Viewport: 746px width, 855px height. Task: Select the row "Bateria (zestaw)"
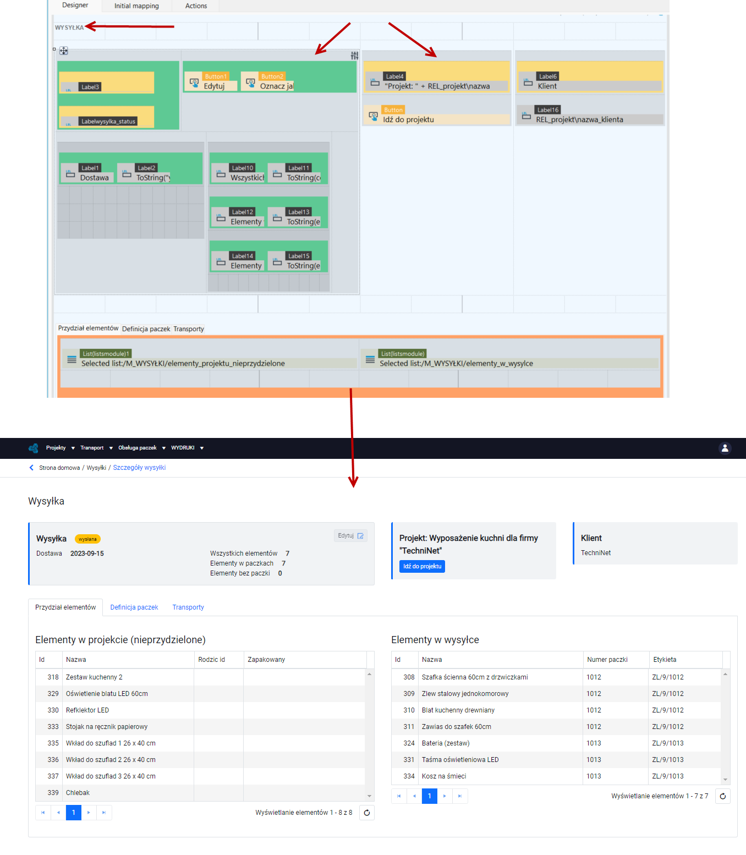556,743
